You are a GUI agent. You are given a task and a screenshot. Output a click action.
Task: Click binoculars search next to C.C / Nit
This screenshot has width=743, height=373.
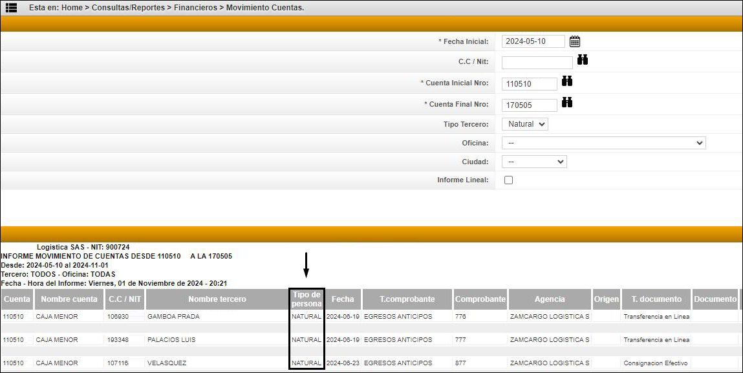[x=583, y=60]
